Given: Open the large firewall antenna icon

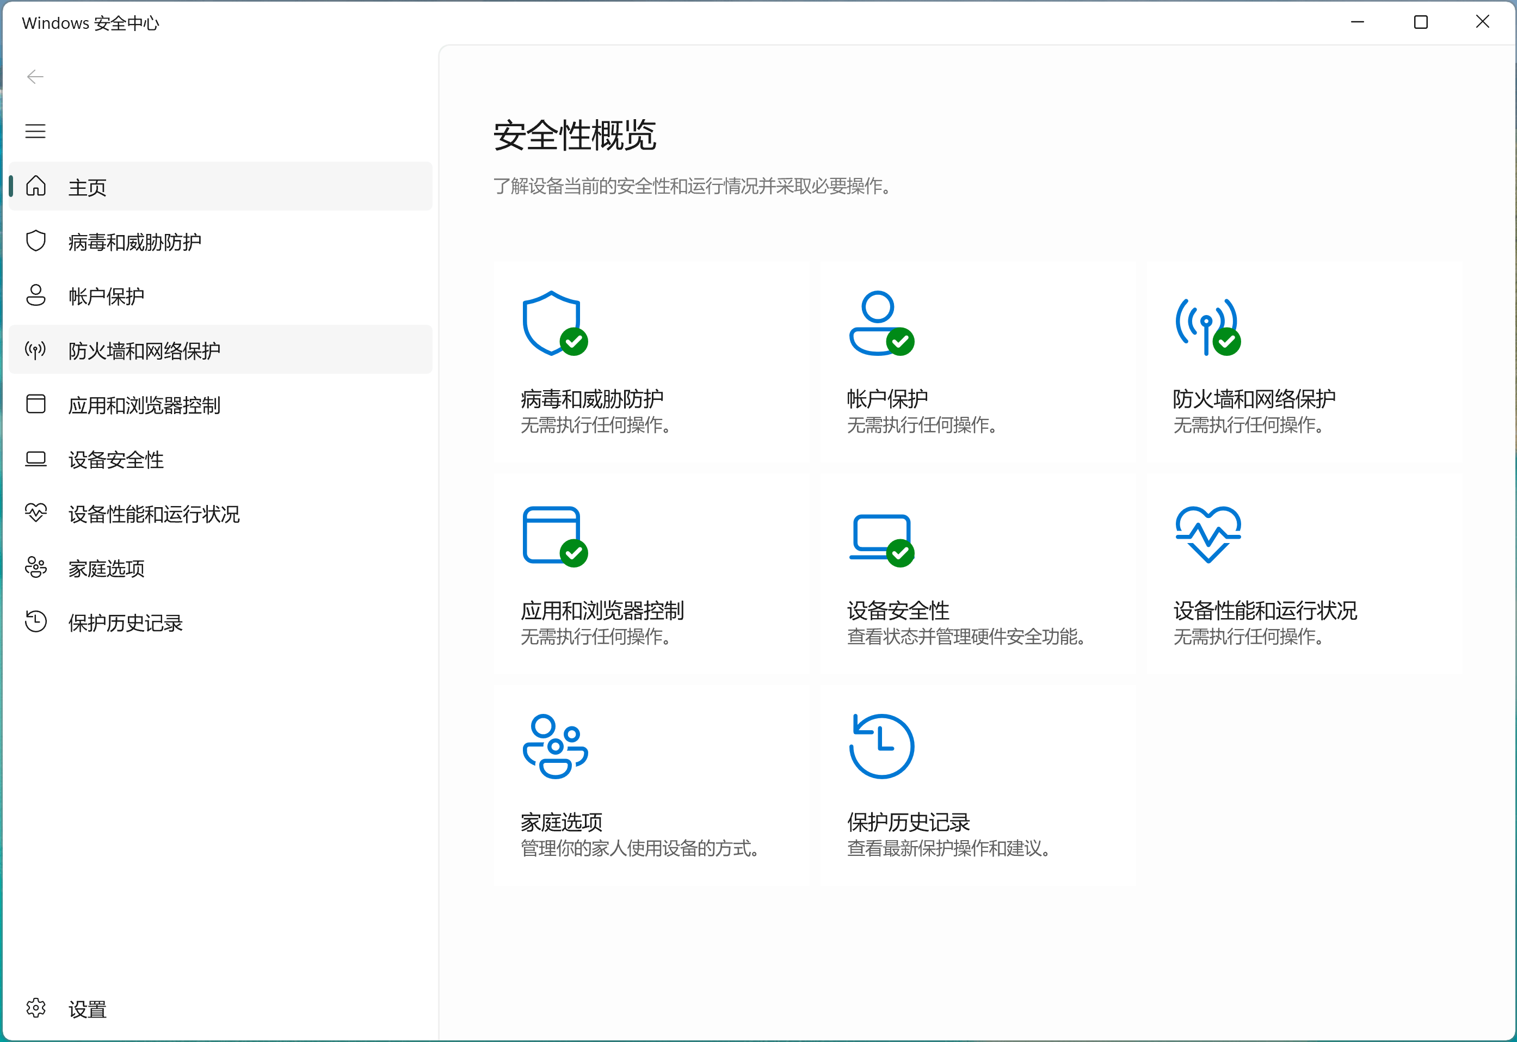Looking at the screenshot, I should tap(1207, 326).
